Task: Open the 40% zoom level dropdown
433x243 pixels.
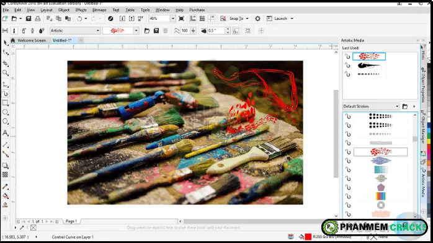Action: pyautogui.click(x=173, y=19)
